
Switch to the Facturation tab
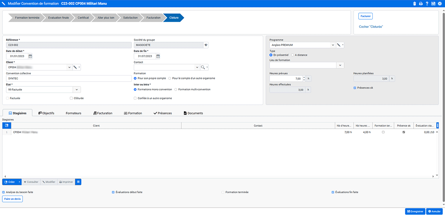[x=103, y=113]
